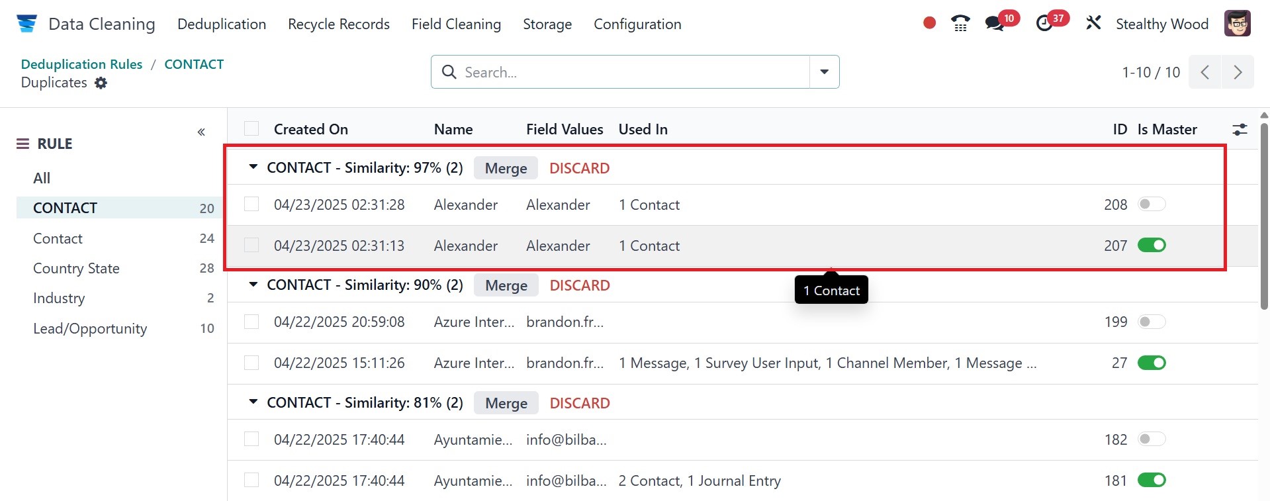
Task: Open the Field Cleaning menu
Action: click(456, 24)
